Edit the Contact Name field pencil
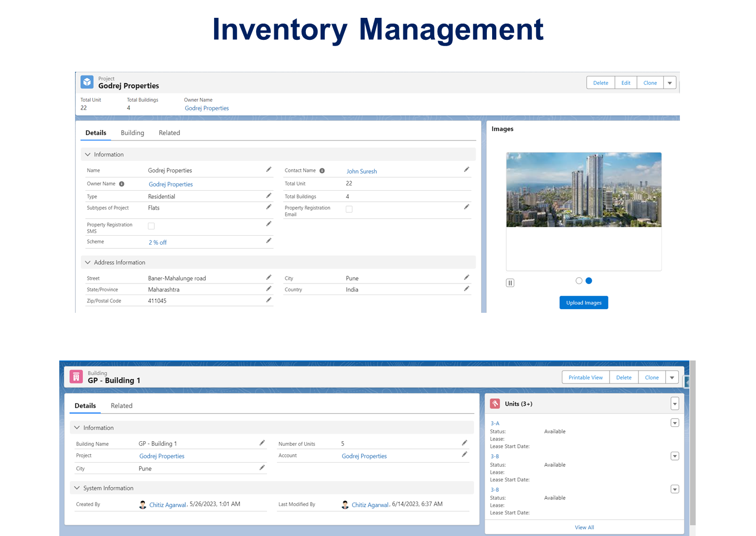Viewport: 756px width, 536px height. (x=466, y=170)
